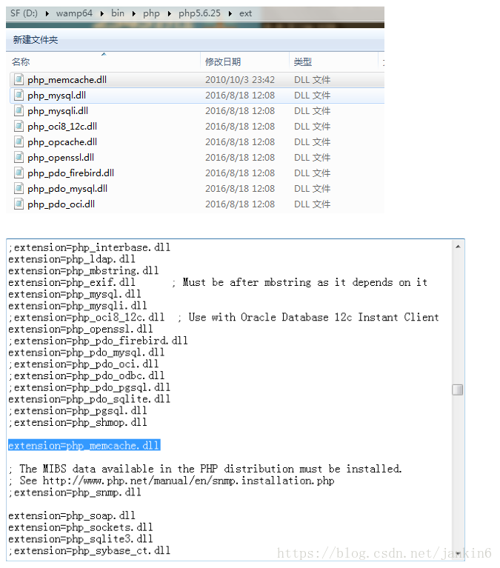Click the php_pdo_mysql.dll file icon
The height and width of the screenshot is (568, 500).
[x=19, y=188]
